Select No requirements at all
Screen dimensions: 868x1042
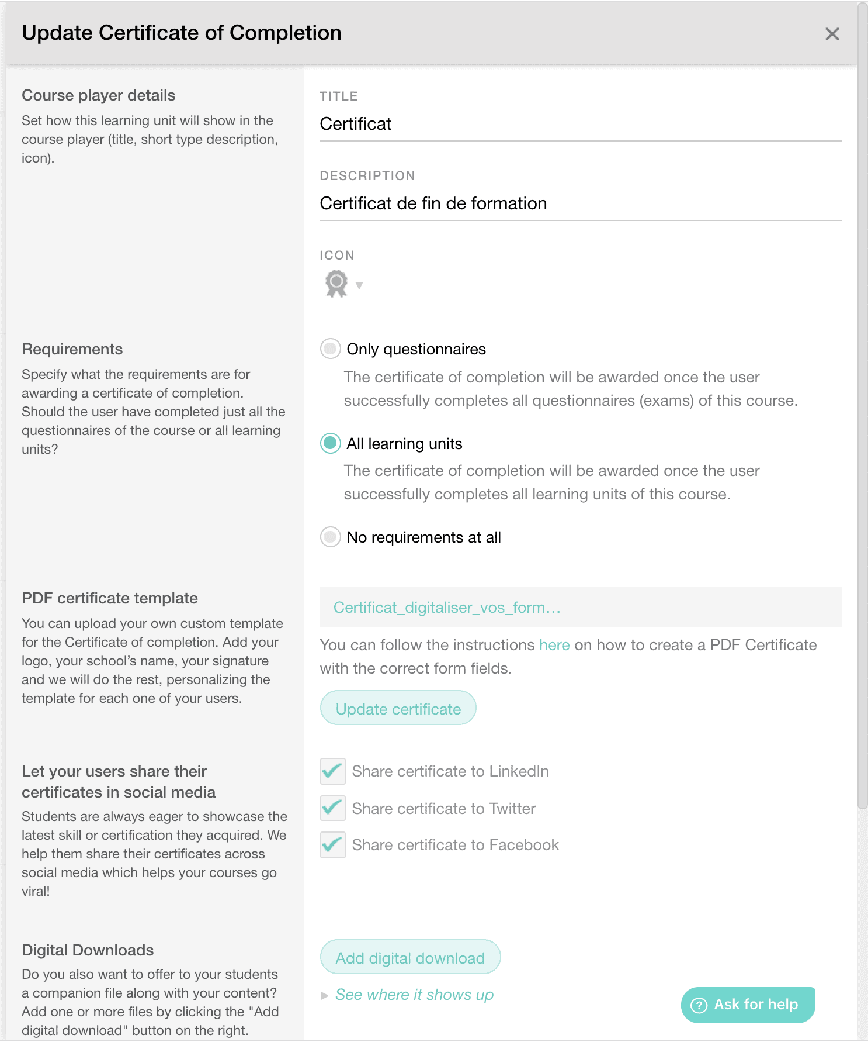point(330,537)
